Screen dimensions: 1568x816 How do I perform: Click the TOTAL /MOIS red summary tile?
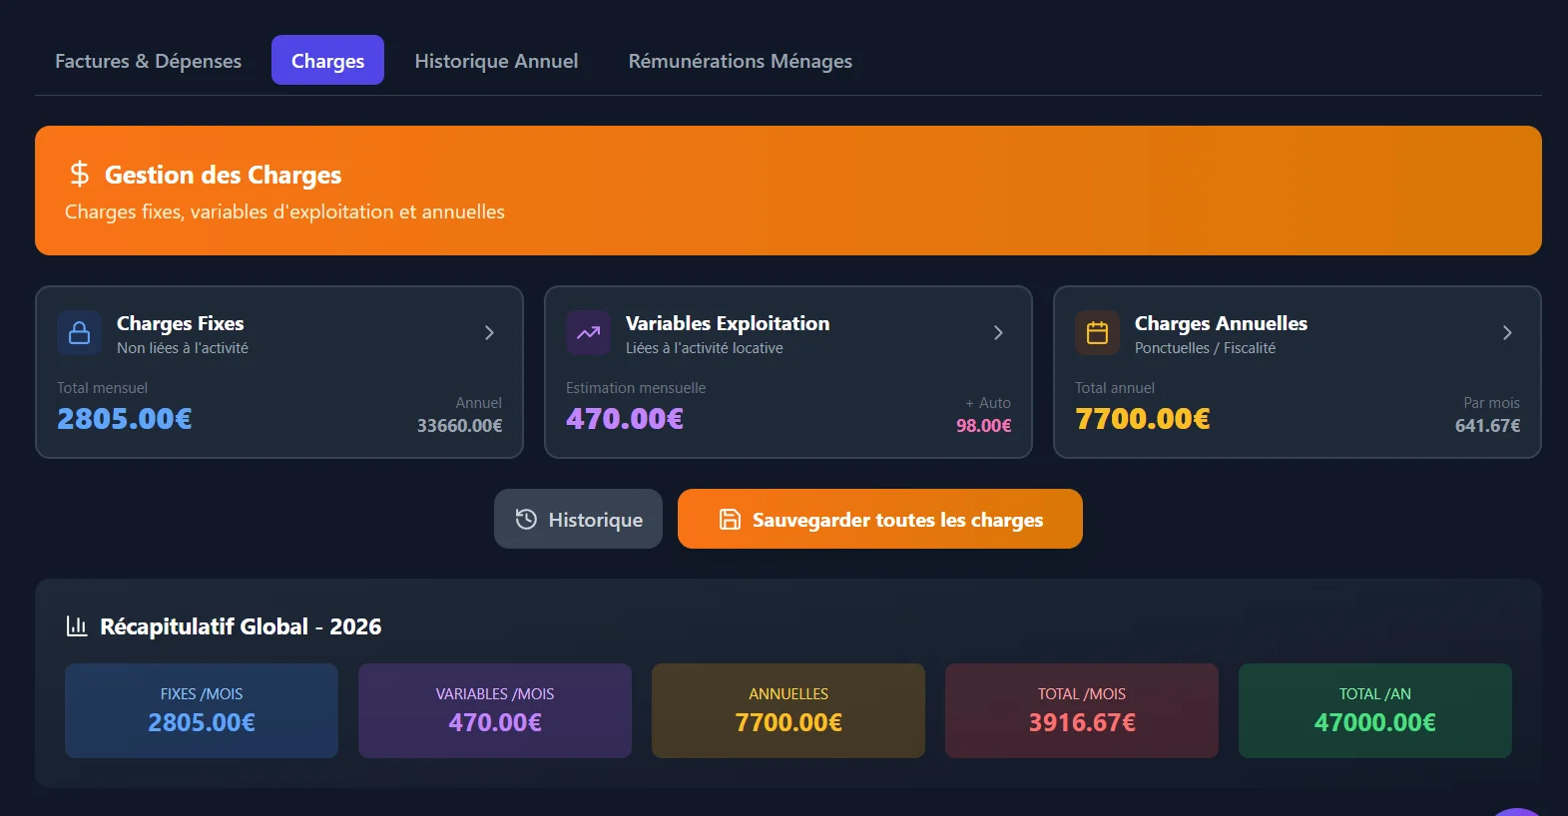pyautogui.click(x=1081, y=710)
